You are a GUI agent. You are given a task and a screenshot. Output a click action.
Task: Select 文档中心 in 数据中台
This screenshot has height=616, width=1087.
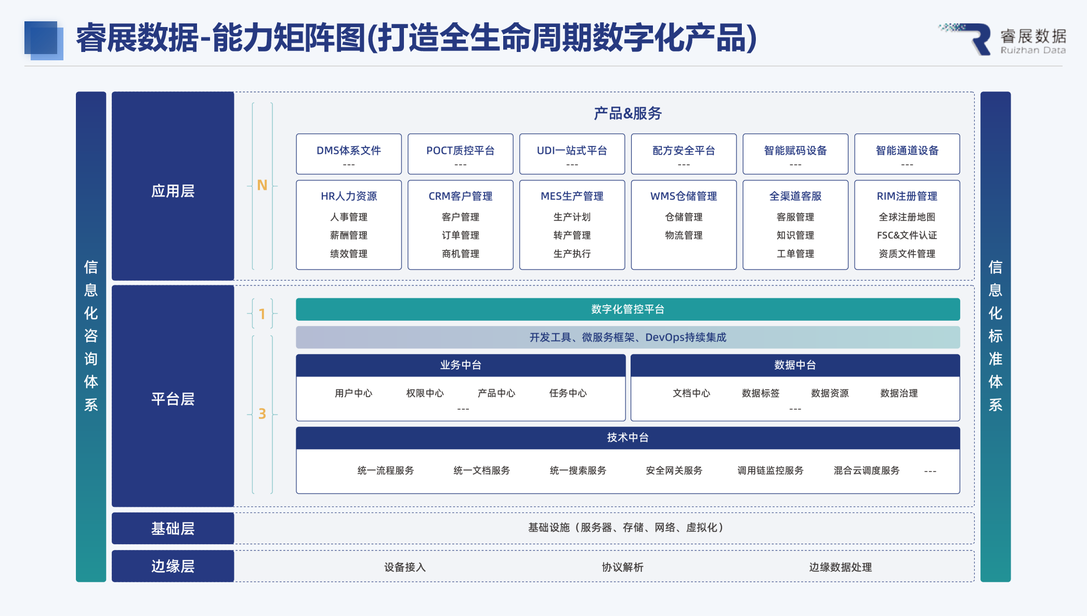(691, 393)
